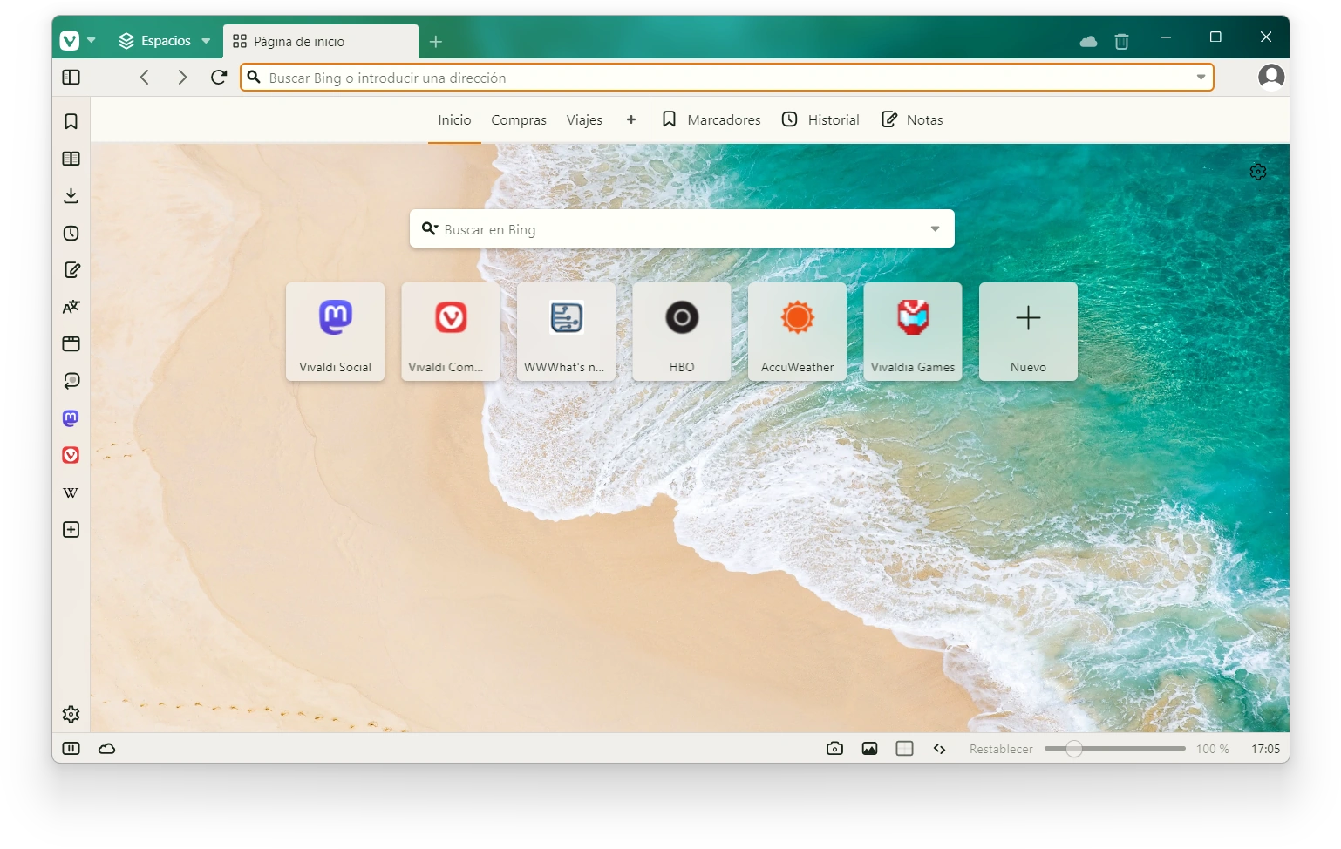Switch to the Compras speed dial tab

519,120
